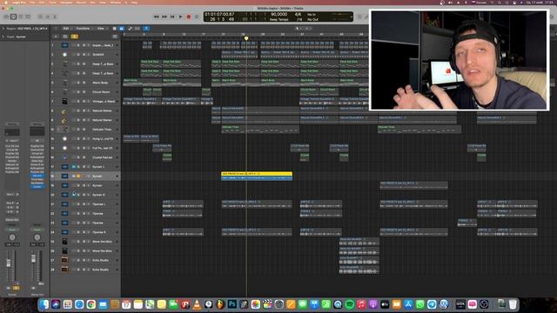This screenshot has height=313, width=557.
Task: Click the 90.0000 tempo value in the LCD
Action: (x=278, y=14)
